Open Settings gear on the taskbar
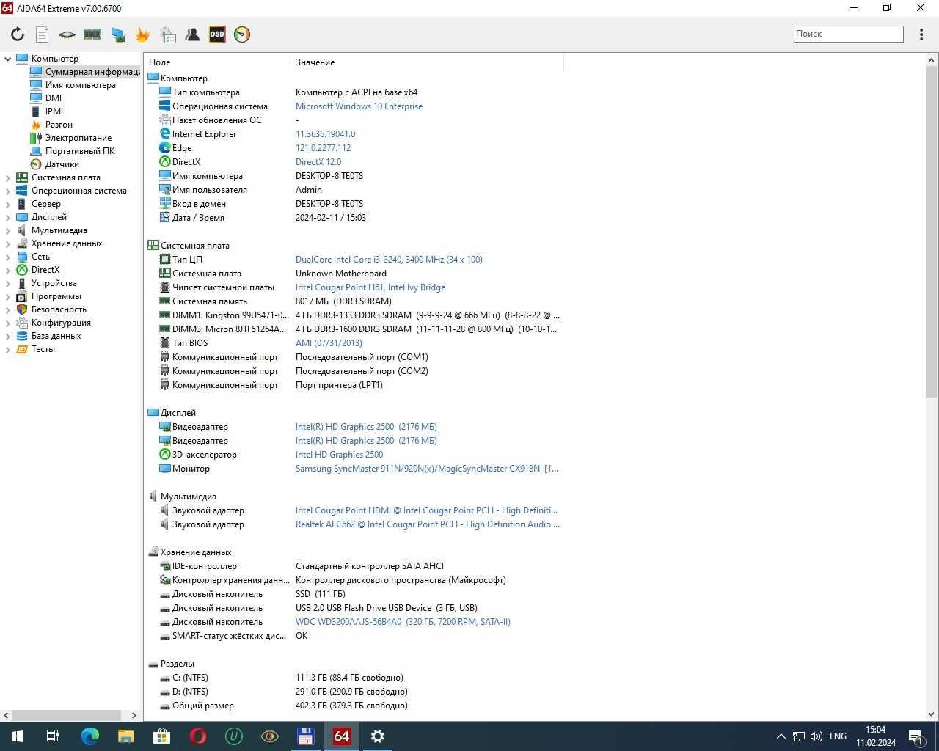Viewport: 939px width, 751px height. [x=377, y=736]
